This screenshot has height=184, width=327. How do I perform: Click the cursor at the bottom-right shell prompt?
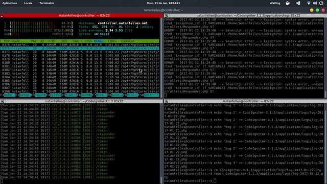click(x=215, y=181)
